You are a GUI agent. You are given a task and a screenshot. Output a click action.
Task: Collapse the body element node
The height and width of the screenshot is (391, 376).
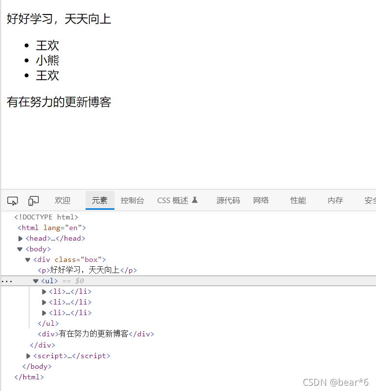[20, 249]
